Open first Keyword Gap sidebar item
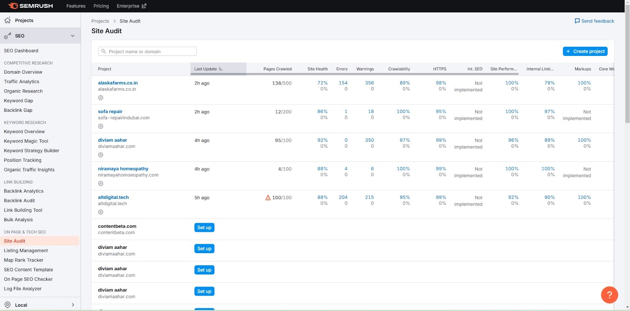Viewport: 630px width, 311px height. pos(19,101)
